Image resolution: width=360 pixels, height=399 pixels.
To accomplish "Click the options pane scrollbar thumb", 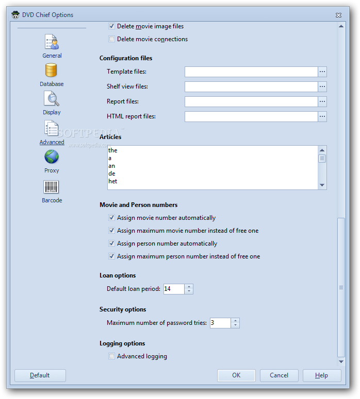I will coord(341,287).
